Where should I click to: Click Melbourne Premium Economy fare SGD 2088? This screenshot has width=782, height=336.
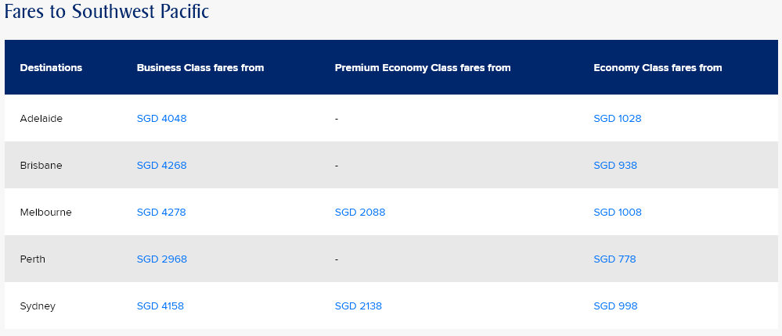pyautogui.click(x=359, y=213)
